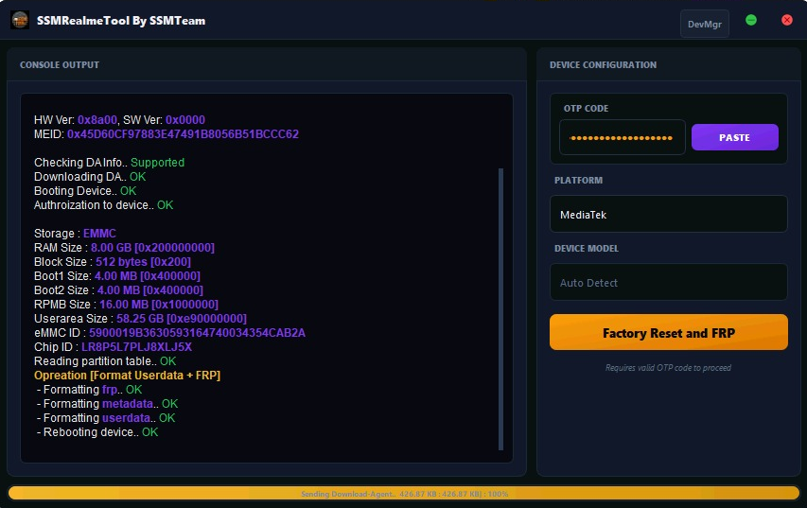Click the Rebooting device.. OK line
Screen dimensions: 807x508
pos(97,432)
